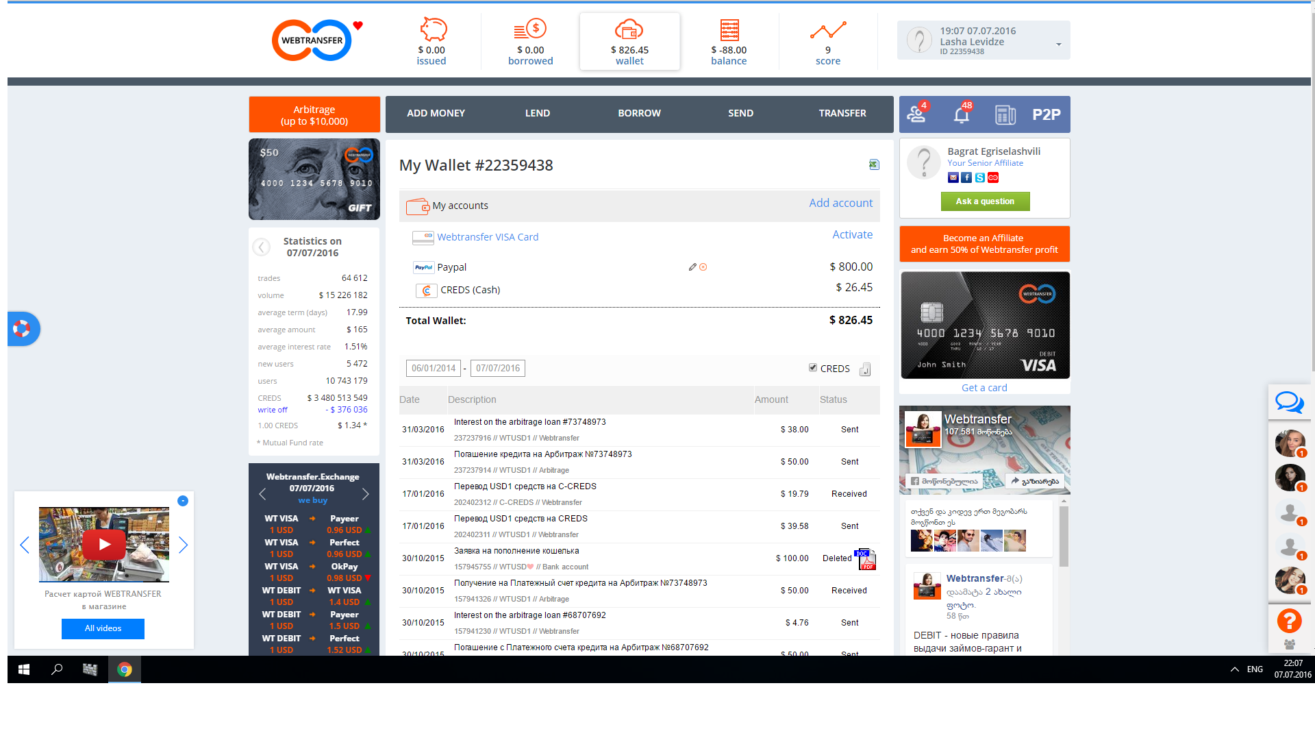This screenshot has height=740, width=1315.
Task: Expand the Lasha Levidze account dropdown
Action: coord(1059,45)
